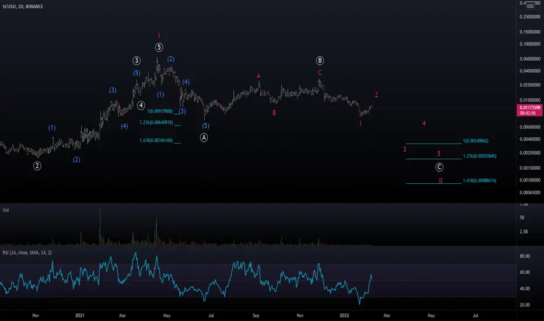
Task: Click the 08:42:56 bar countdown timer
Action: [528, 113]
